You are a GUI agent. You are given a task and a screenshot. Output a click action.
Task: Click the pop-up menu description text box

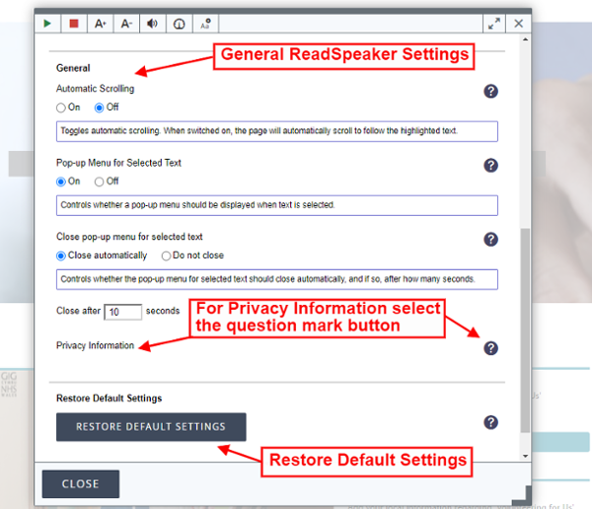(x=277, y=205)
